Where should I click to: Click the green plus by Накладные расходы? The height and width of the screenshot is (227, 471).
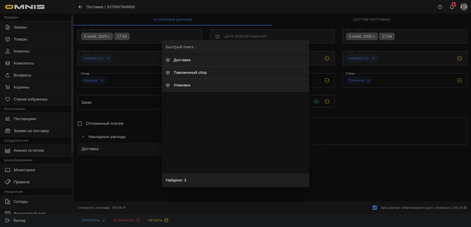[83, 137]
